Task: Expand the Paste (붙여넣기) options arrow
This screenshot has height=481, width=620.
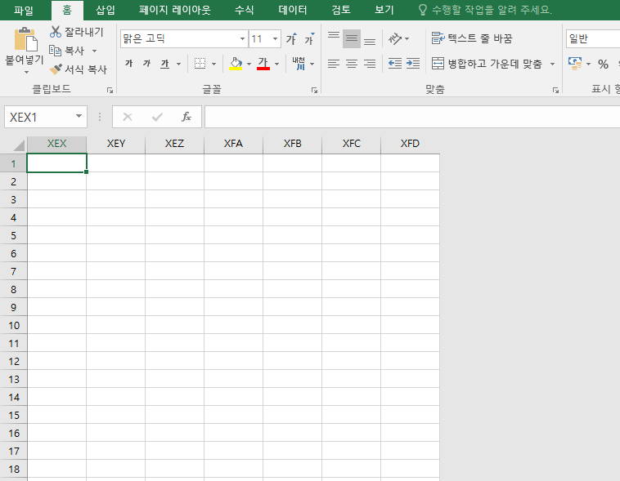Action: 26,72
